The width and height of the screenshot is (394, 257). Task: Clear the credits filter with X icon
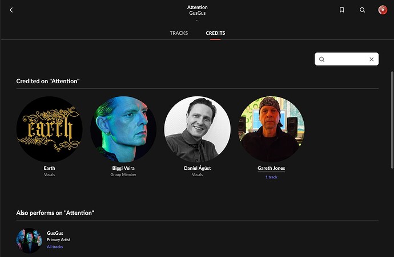371,59
